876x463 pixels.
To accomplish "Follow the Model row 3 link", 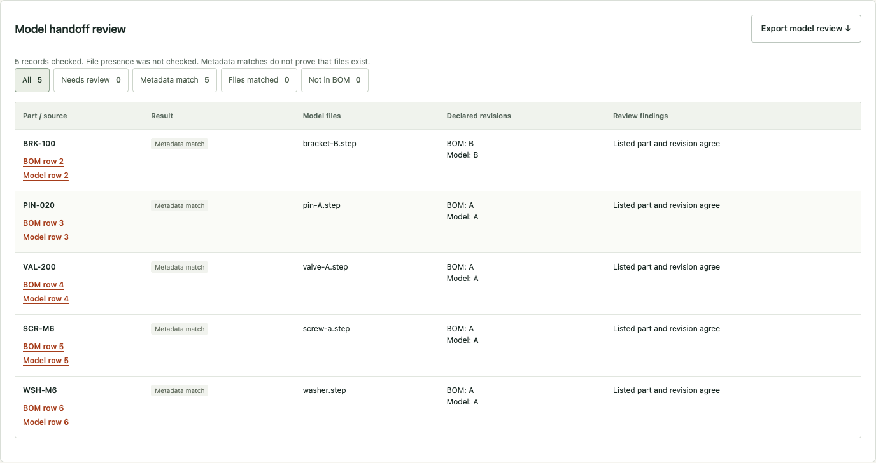I will [46, 237].
